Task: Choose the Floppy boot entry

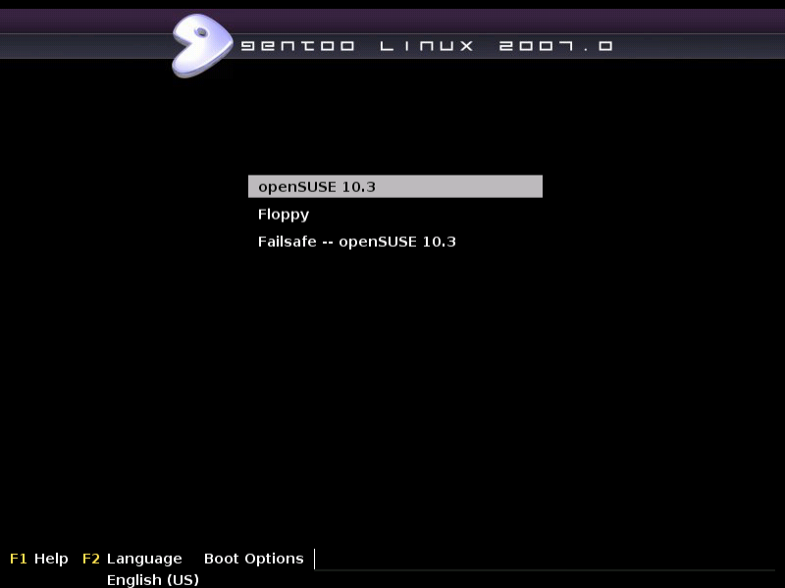Action: [284, 215]
